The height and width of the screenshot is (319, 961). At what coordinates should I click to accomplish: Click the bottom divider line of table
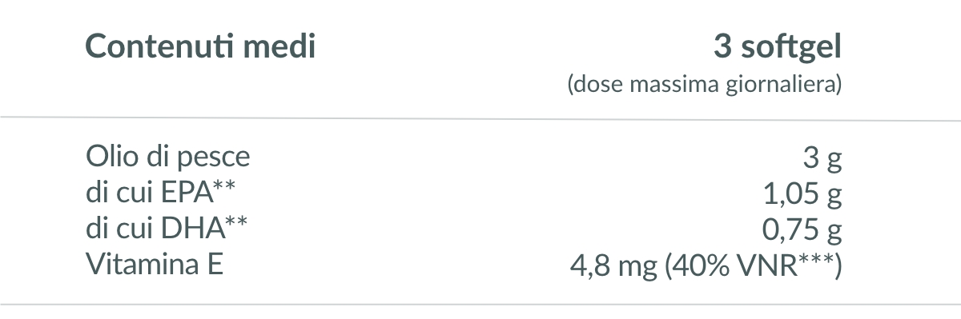pyautogui.click(x=480, y=304)
